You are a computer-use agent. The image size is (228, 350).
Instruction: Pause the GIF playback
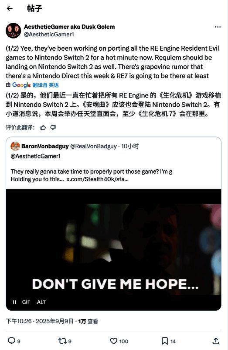(x=14, y=302)
